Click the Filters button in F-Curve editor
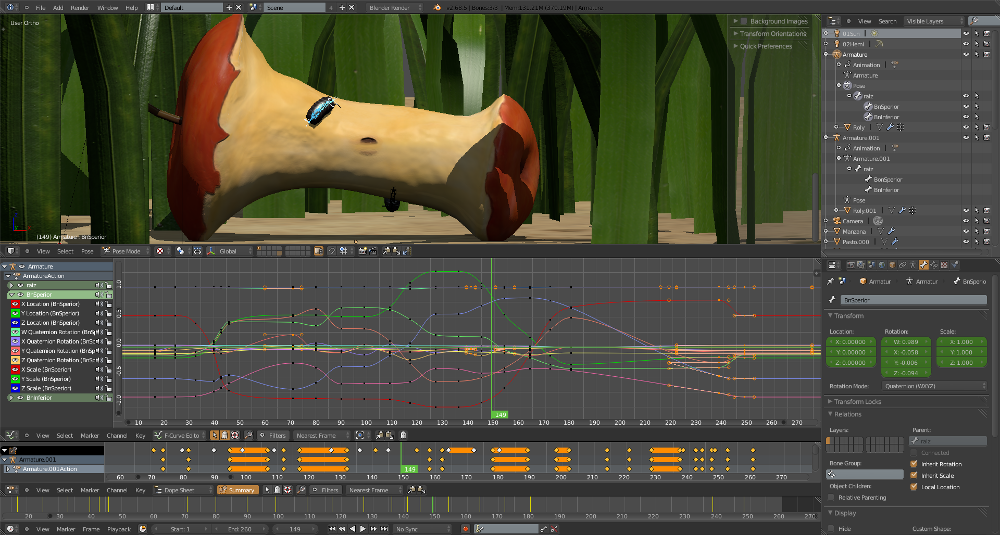This screenshot has width=1000, height=535. click(x=273, y=436)
